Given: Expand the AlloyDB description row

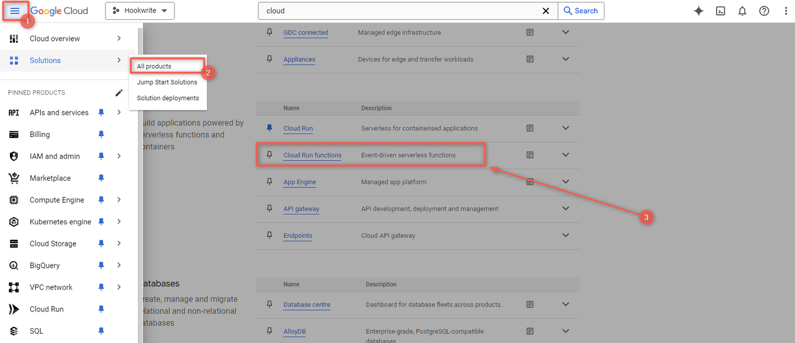Looking at the screenshot, I should point(565,331).
